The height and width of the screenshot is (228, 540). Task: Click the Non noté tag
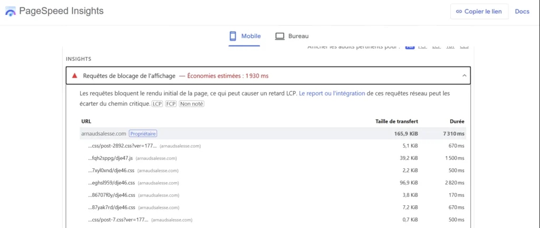pos(191,103)
